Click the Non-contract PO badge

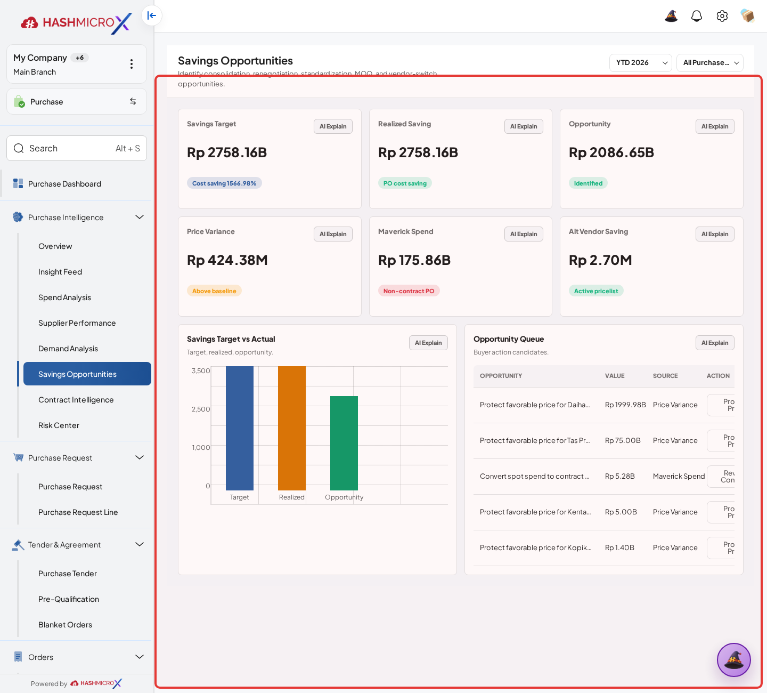click(409, 291)
